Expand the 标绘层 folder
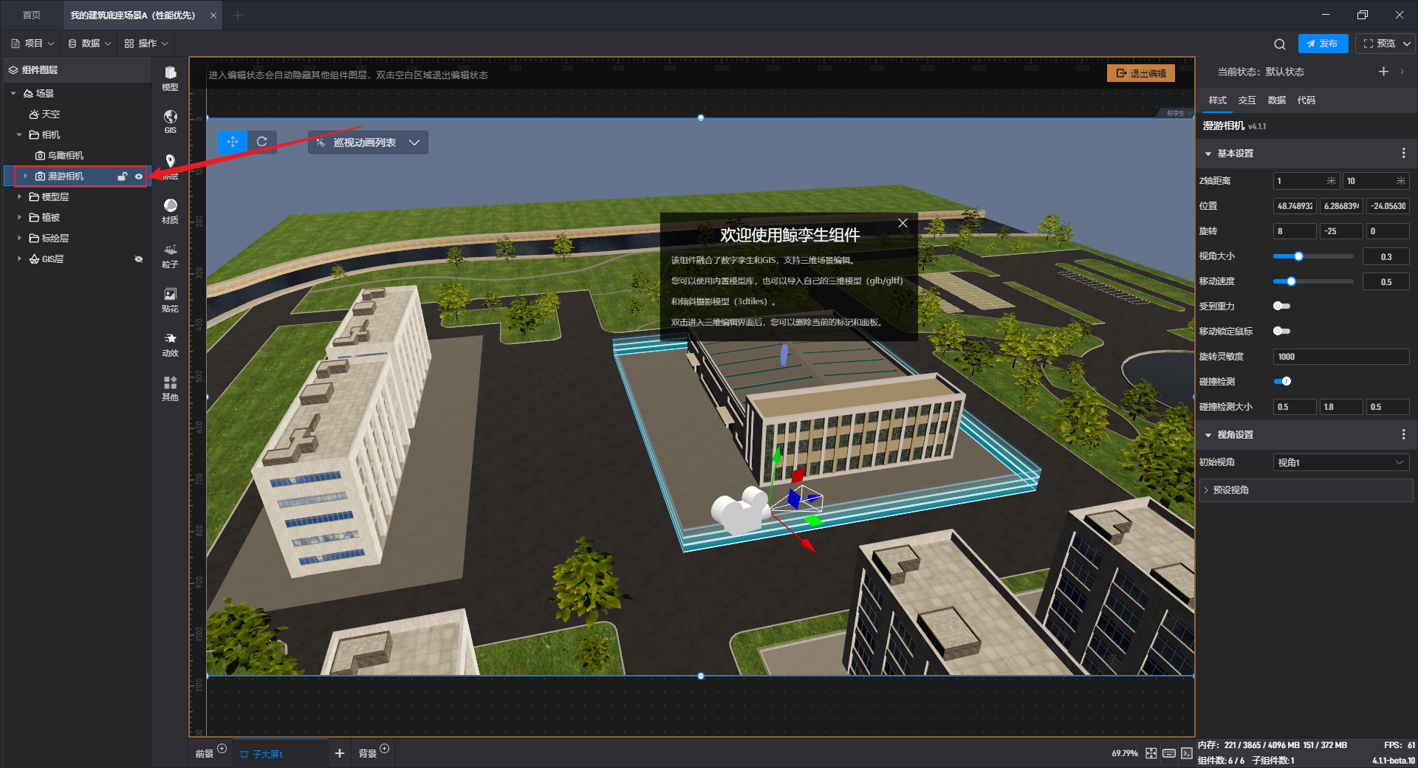The height and width of the screenshot is (768, 1418). pyautogui.click(x=19, y=239)
